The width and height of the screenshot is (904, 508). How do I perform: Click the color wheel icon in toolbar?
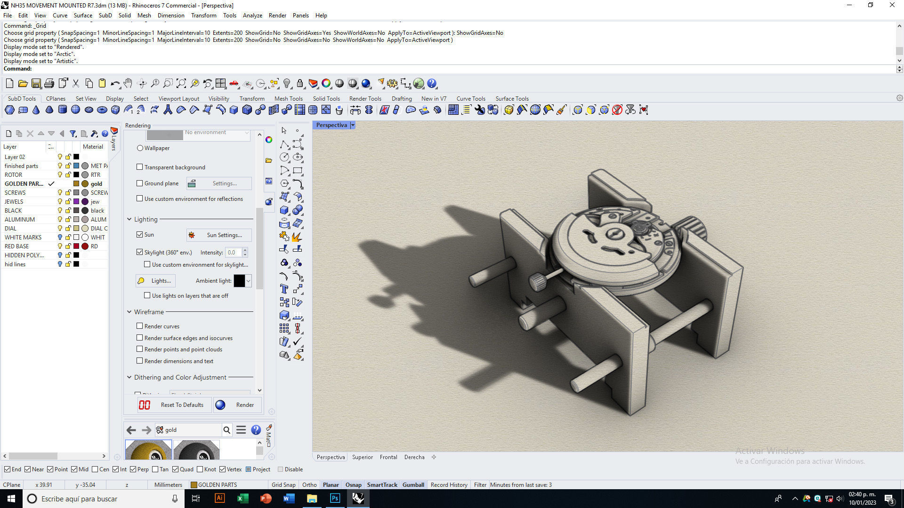point(326,84)
